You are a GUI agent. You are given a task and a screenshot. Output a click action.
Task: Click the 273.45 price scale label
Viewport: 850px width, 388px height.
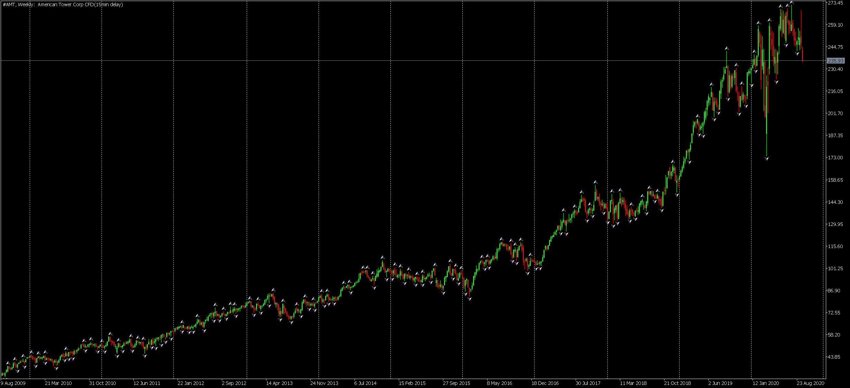835,3
